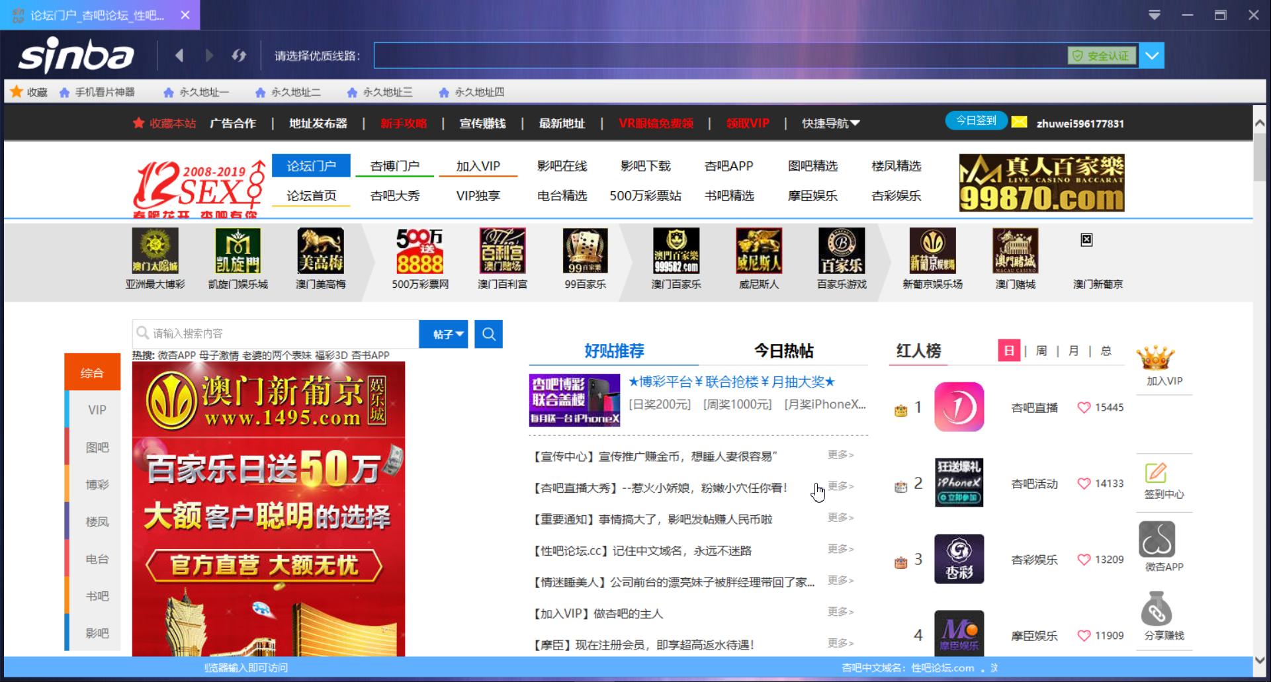The height and width of the screenshot is (682, 1271).
Task: Open the 永久地址四 bookmark
Action: (x=472, y=92)
